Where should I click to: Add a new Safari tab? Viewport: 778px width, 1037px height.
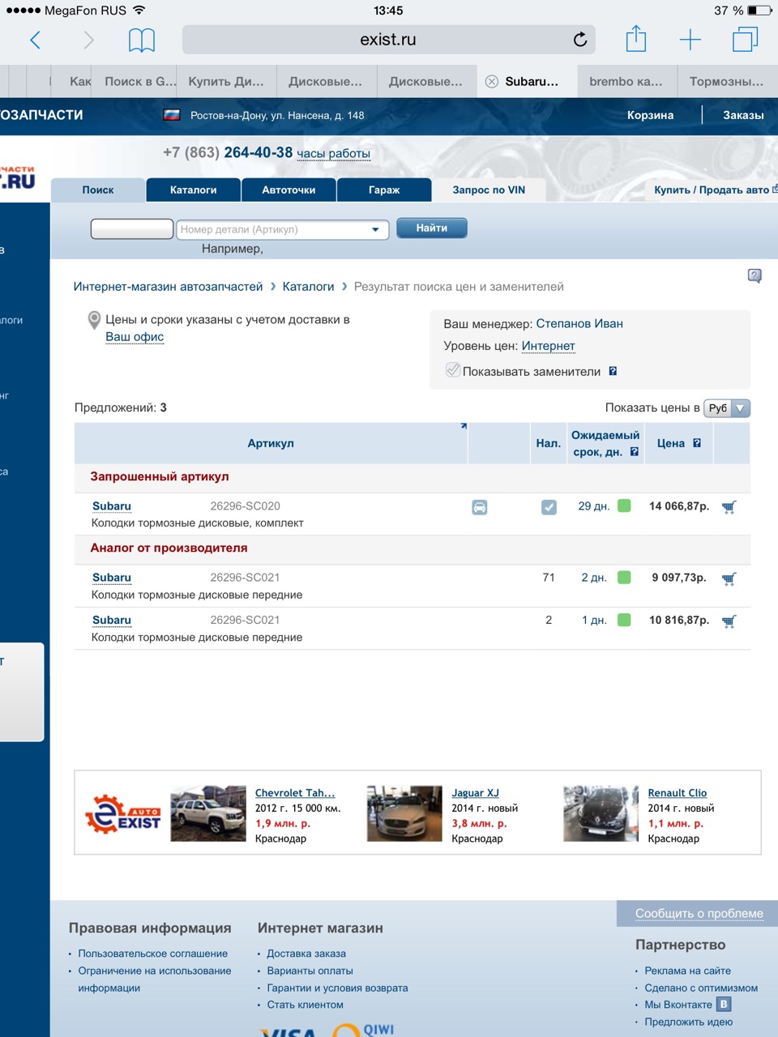coord(690,40)
